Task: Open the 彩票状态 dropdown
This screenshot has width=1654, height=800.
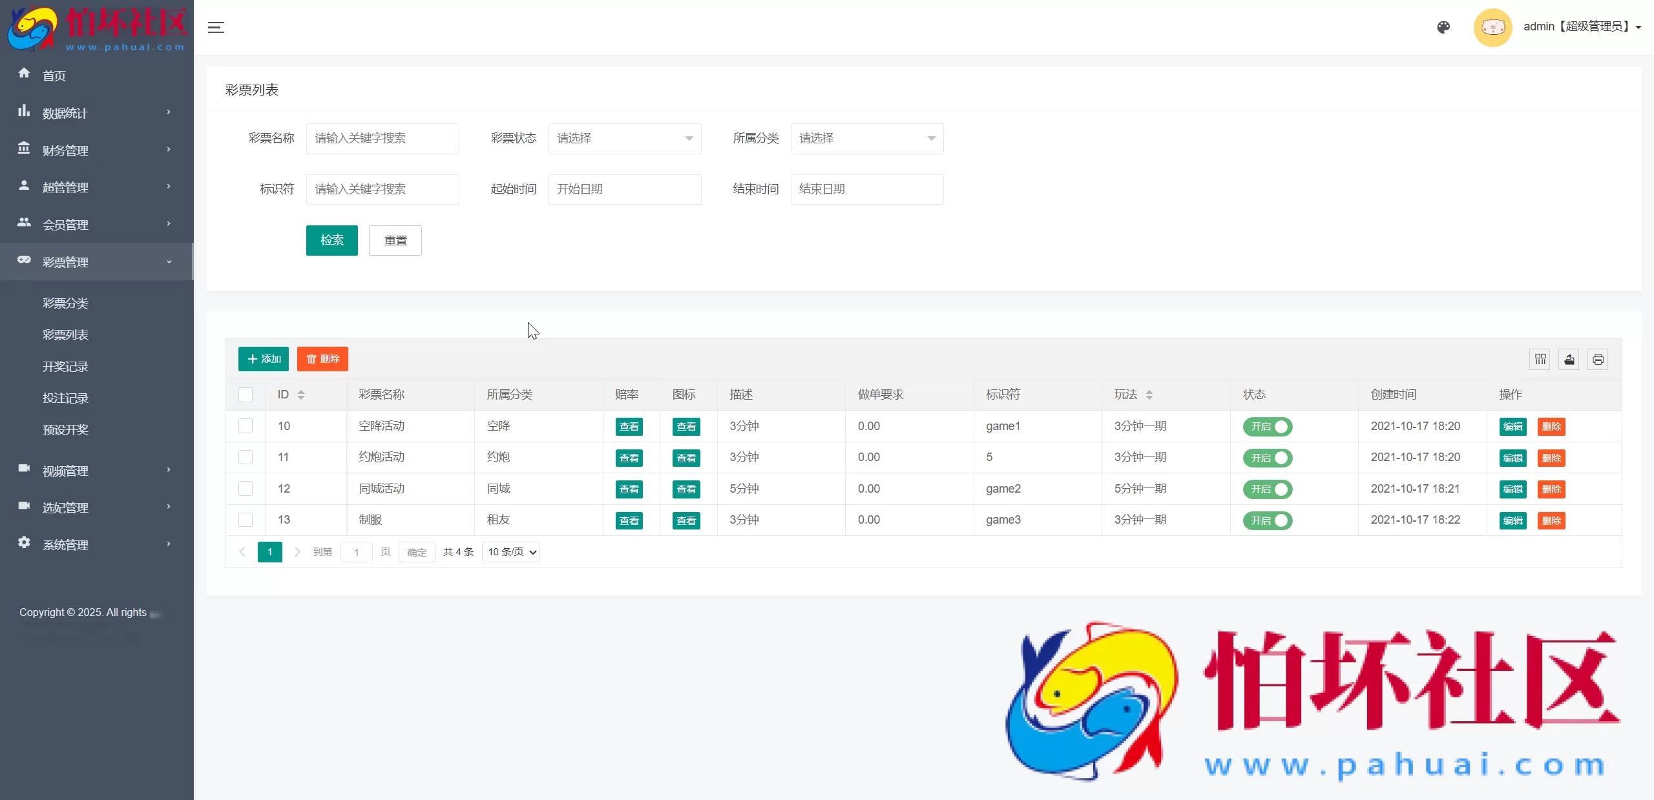Action: point(624,138)
